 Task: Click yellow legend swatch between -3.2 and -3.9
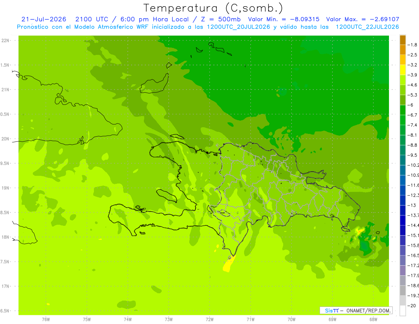(x=403, y=70)
